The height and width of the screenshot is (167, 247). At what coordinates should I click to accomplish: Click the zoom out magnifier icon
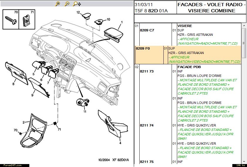(x=67, y=4)
